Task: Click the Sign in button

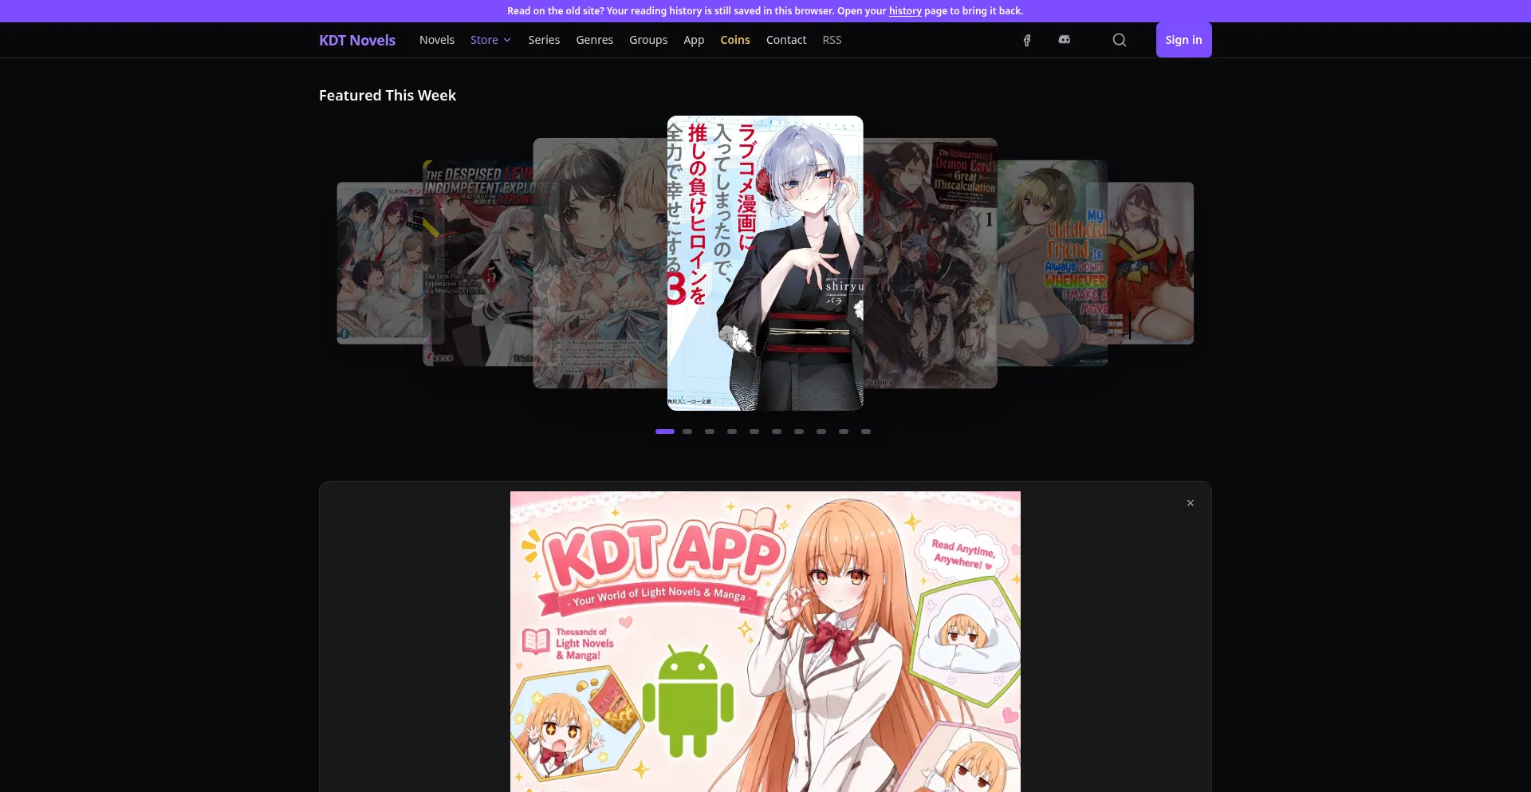Action: click(x=1183, y=40)
